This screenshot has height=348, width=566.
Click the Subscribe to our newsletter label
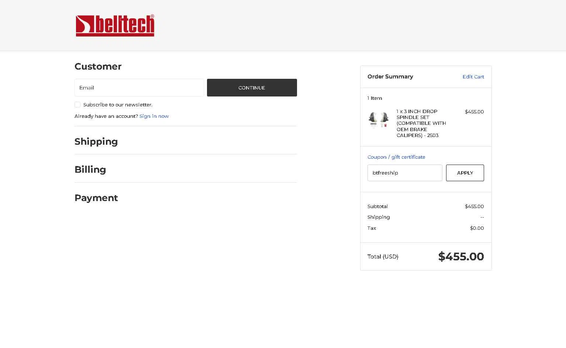tap(118, 105)
